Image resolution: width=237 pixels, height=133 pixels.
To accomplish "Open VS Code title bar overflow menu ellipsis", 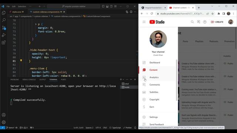I will [x=30, y=6].
